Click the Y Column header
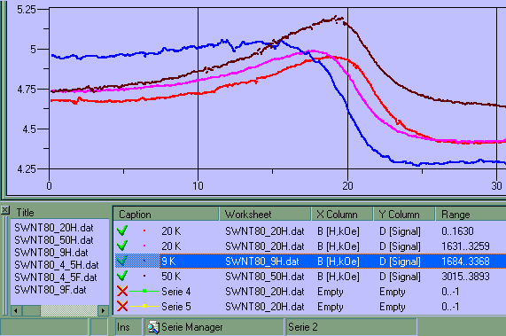This screenshot has height=336, width=506. [x=404, y=215]
